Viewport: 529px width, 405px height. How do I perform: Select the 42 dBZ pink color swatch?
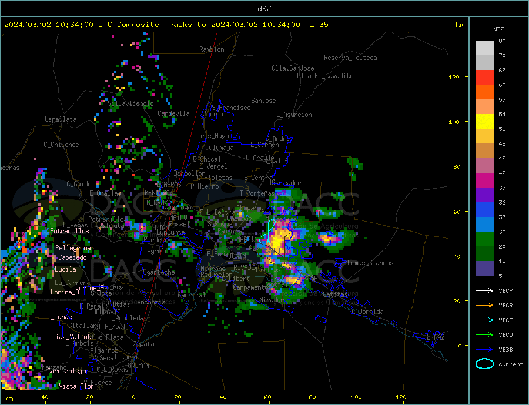point(484,180)
